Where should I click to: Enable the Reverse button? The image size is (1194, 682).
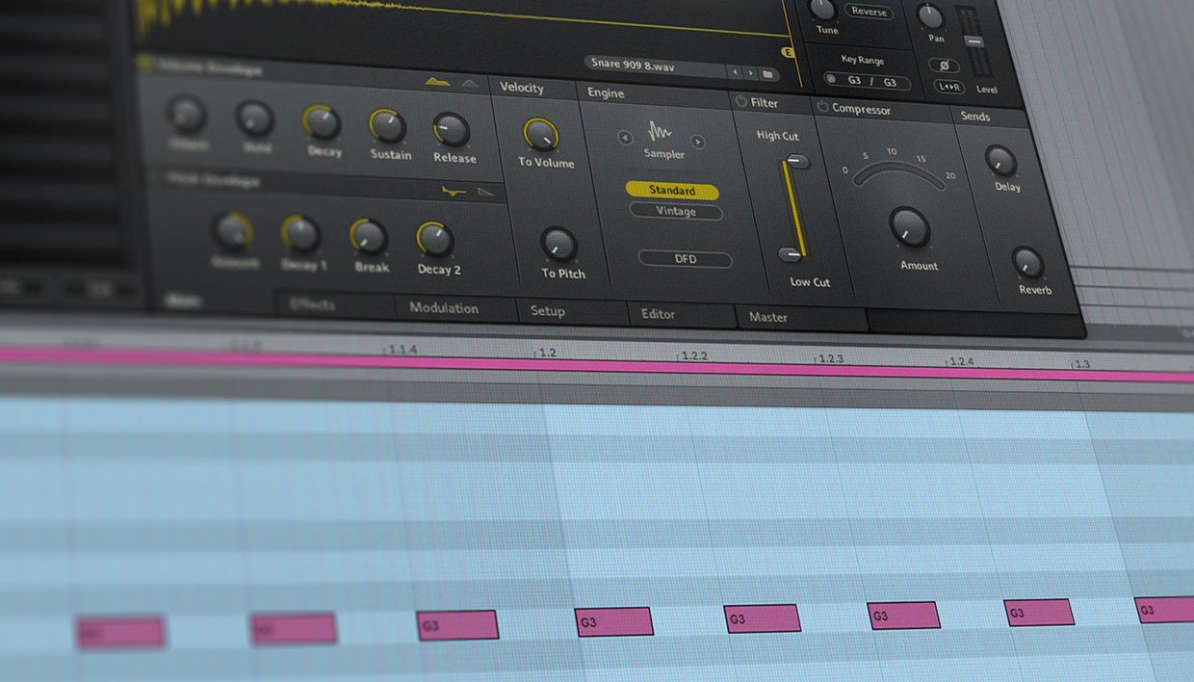click(869, 12)
